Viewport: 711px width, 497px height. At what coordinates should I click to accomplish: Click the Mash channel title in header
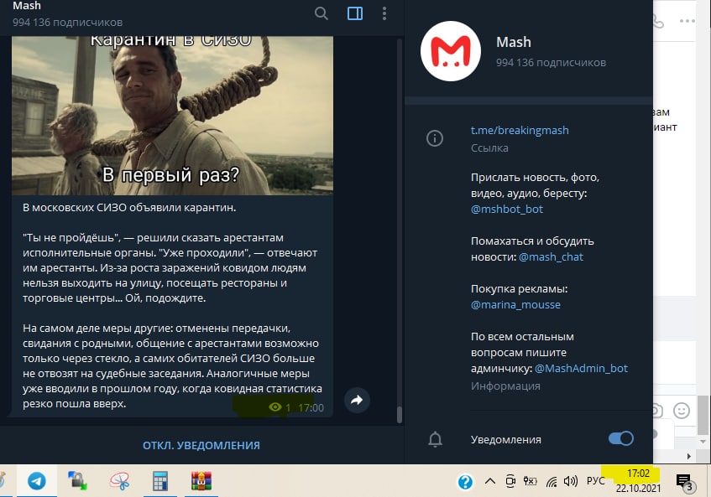point(27,5)
